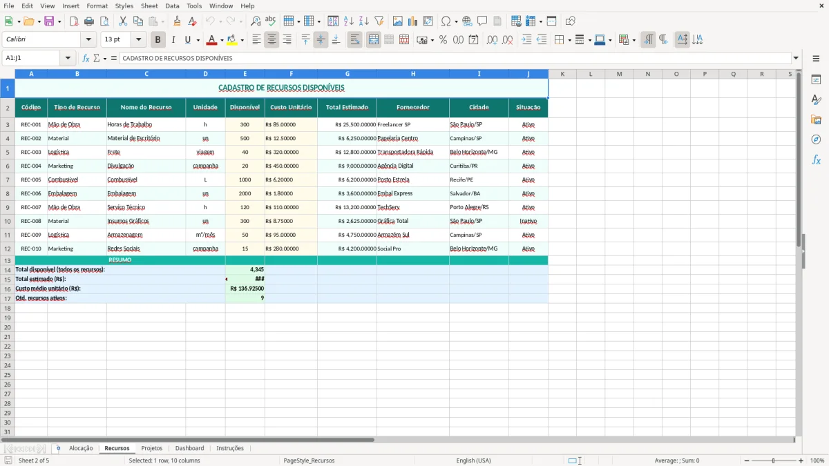Toggle Align Right

pyautogui.click(x=287, y=40)
